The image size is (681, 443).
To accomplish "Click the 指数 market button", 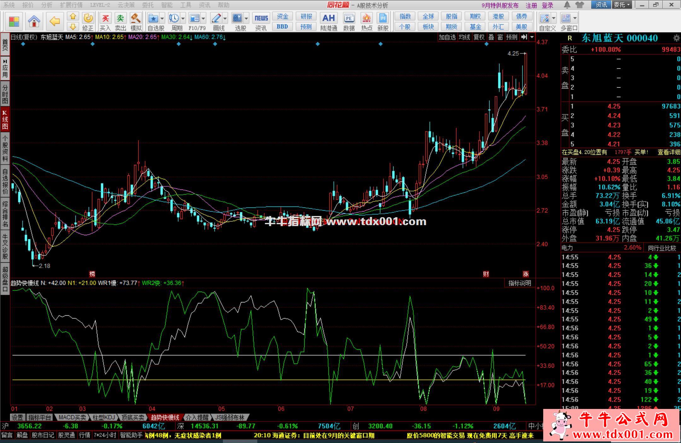I will click(405, 16).
